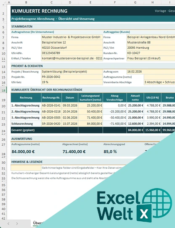This screenshot has width=175, height=228.
Task: Select invoice number 'AB-2026-0141'
Action: tap(51, 105)
